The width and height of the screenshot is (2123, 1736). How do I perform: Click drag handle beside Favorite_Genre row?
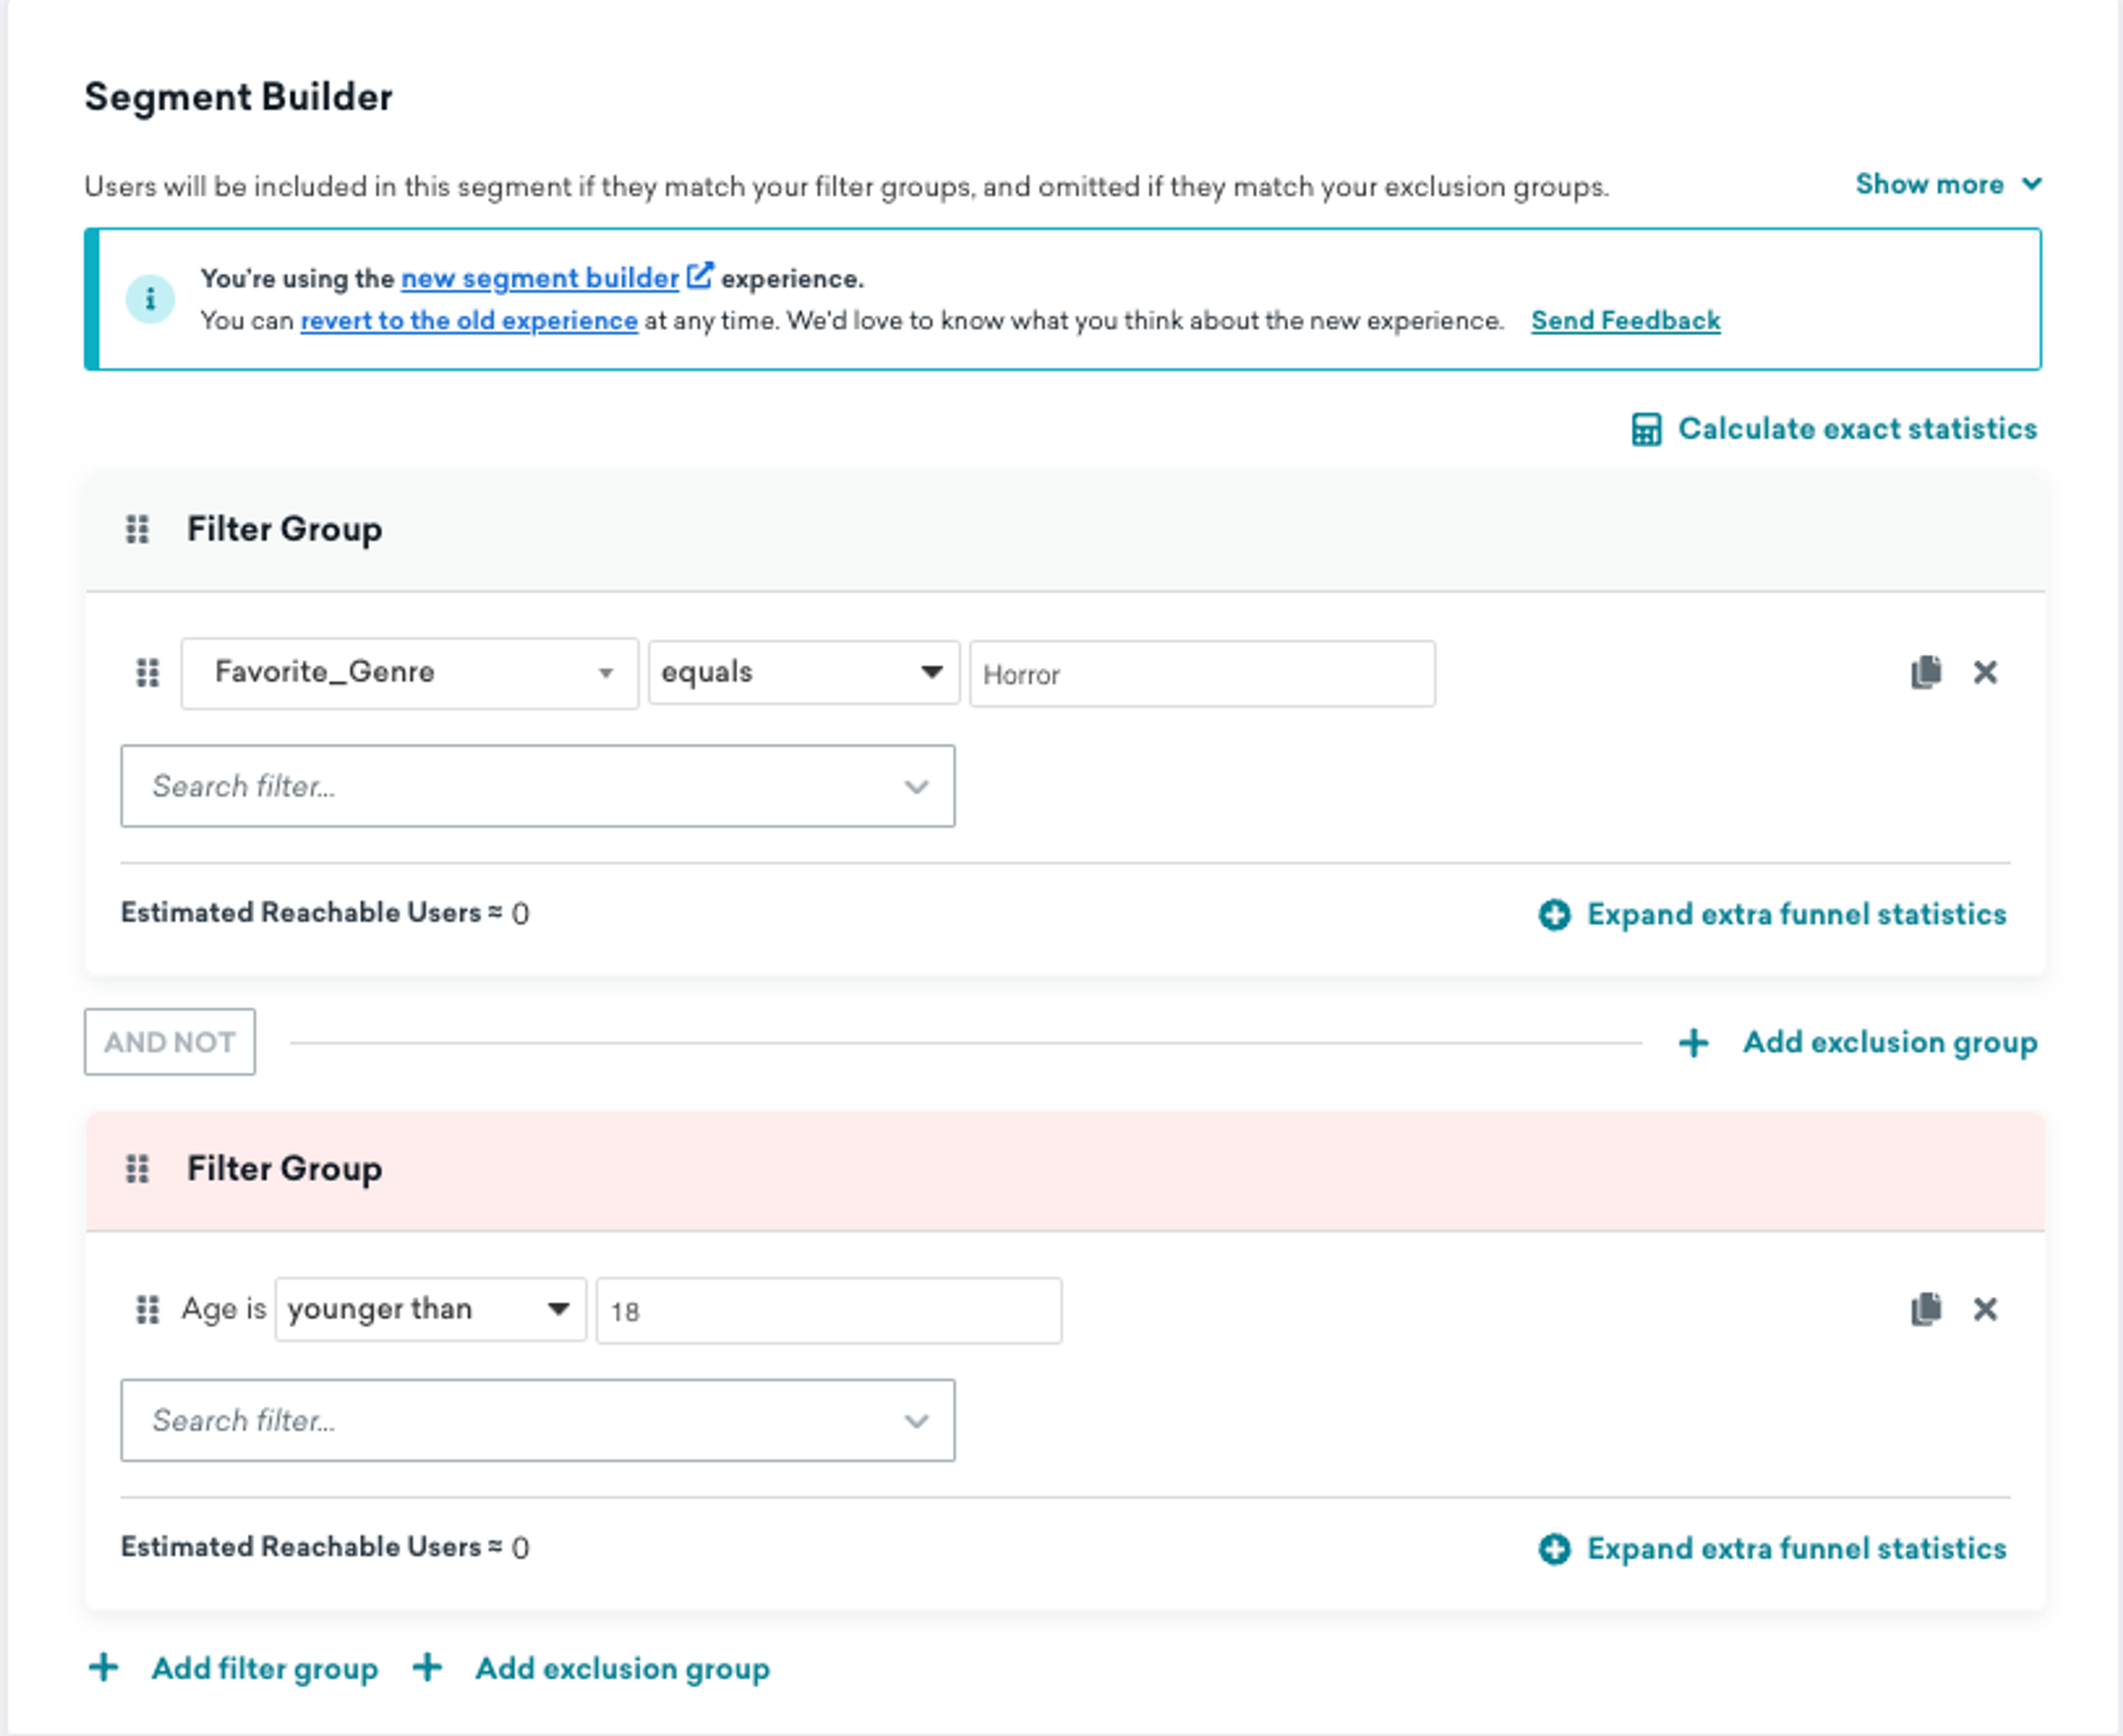click(148, 673)
